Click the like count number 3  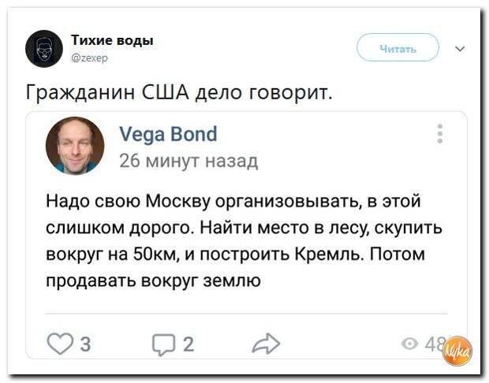(x=85, y=344)
